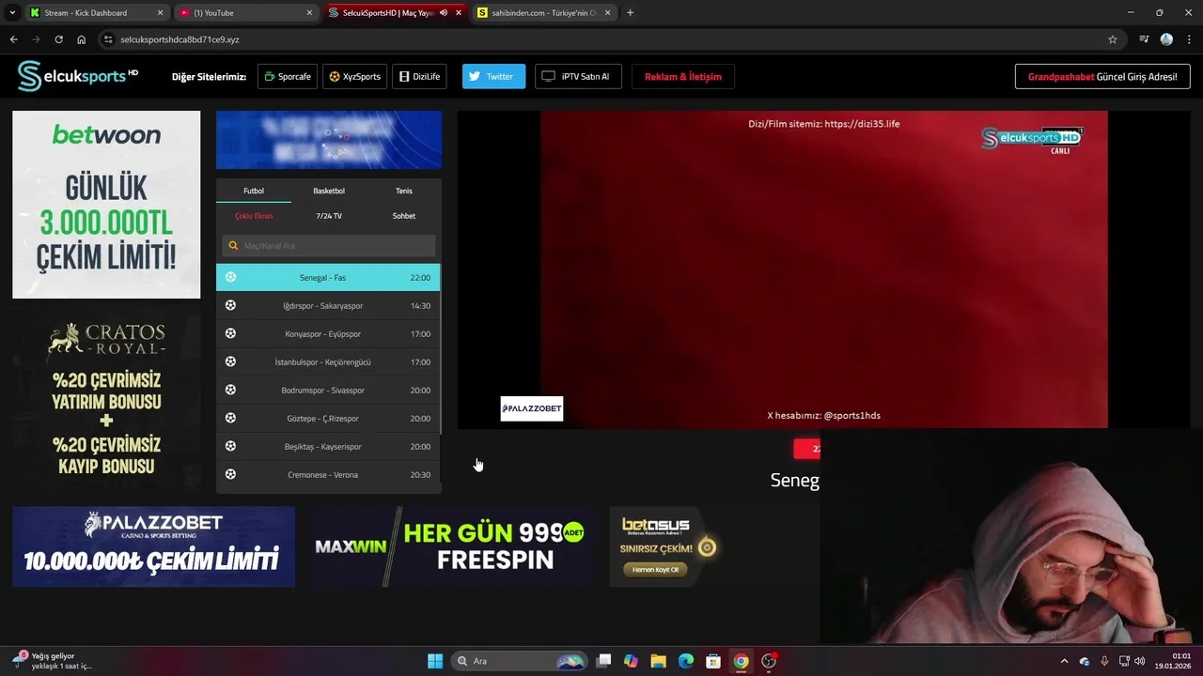The width and height of the screenshot is (1203, 676).
Task: Open the Palazzobet 10.000.000₺ banner
Action: click(153, 546)
